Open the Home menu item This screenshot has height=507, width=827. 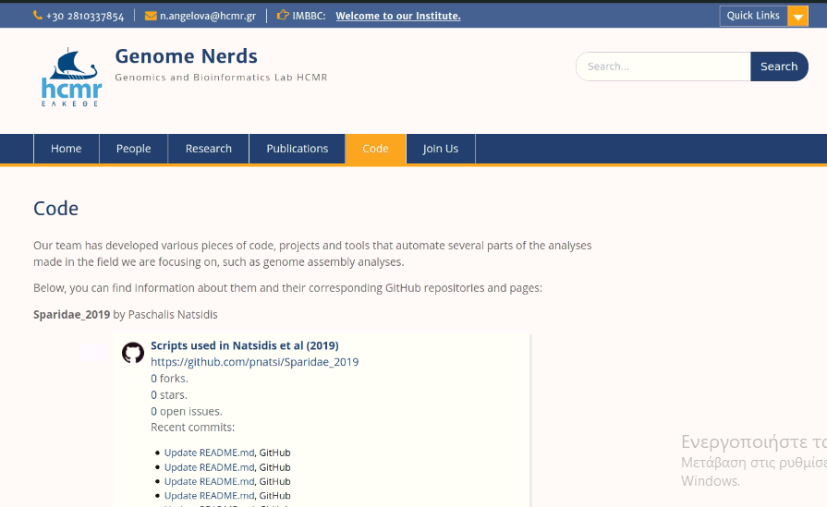(x=66, y=149)
